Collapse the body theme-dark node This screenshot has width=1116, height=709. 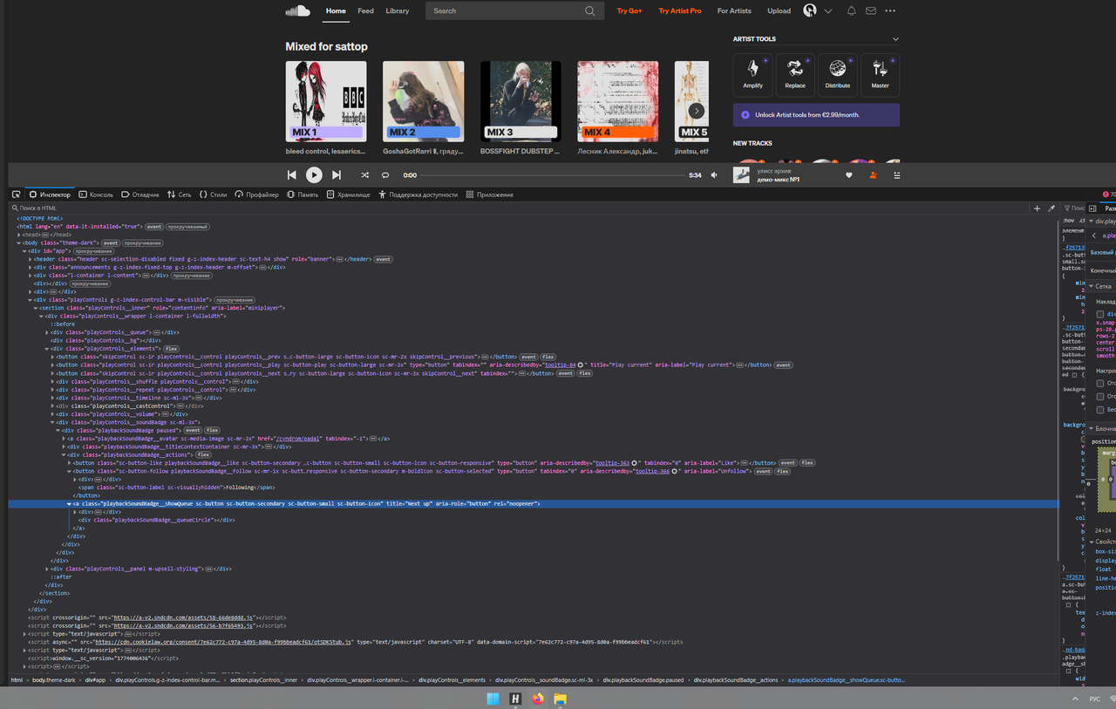pos(19,242)
